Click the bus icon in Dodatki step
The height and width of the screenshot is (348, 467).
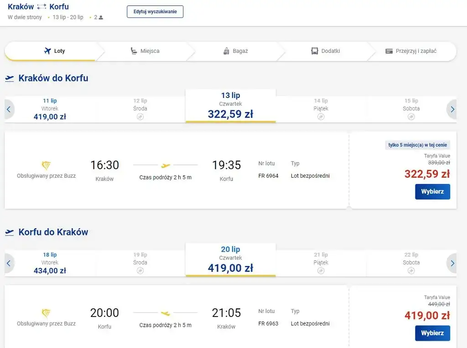tap(315, 51)
